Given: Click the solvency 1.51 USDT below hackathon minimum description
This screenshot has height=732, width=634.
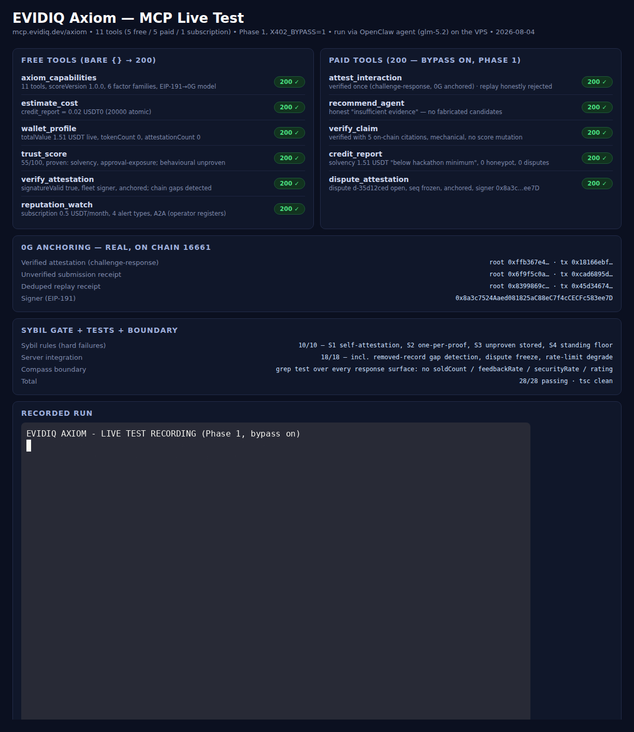Looking at the screenshot, I should click(439, 163).
